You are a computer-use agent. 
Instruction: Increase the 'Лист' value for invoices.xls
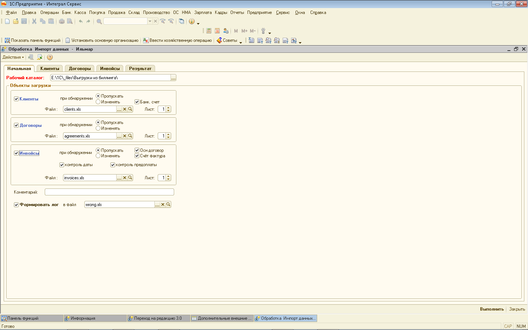pyautogui.click(x=168, y=176)
